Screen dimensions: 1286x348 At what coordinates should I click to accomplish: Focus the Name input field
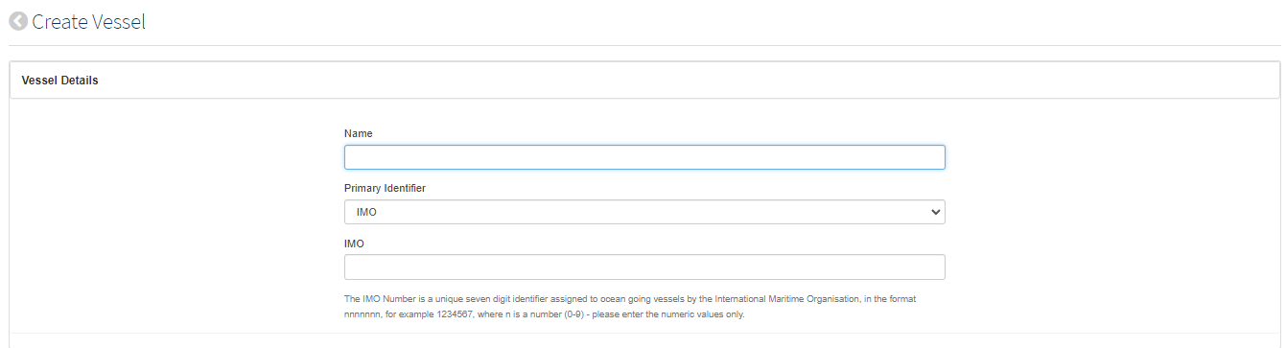click(x=644, y=157)
